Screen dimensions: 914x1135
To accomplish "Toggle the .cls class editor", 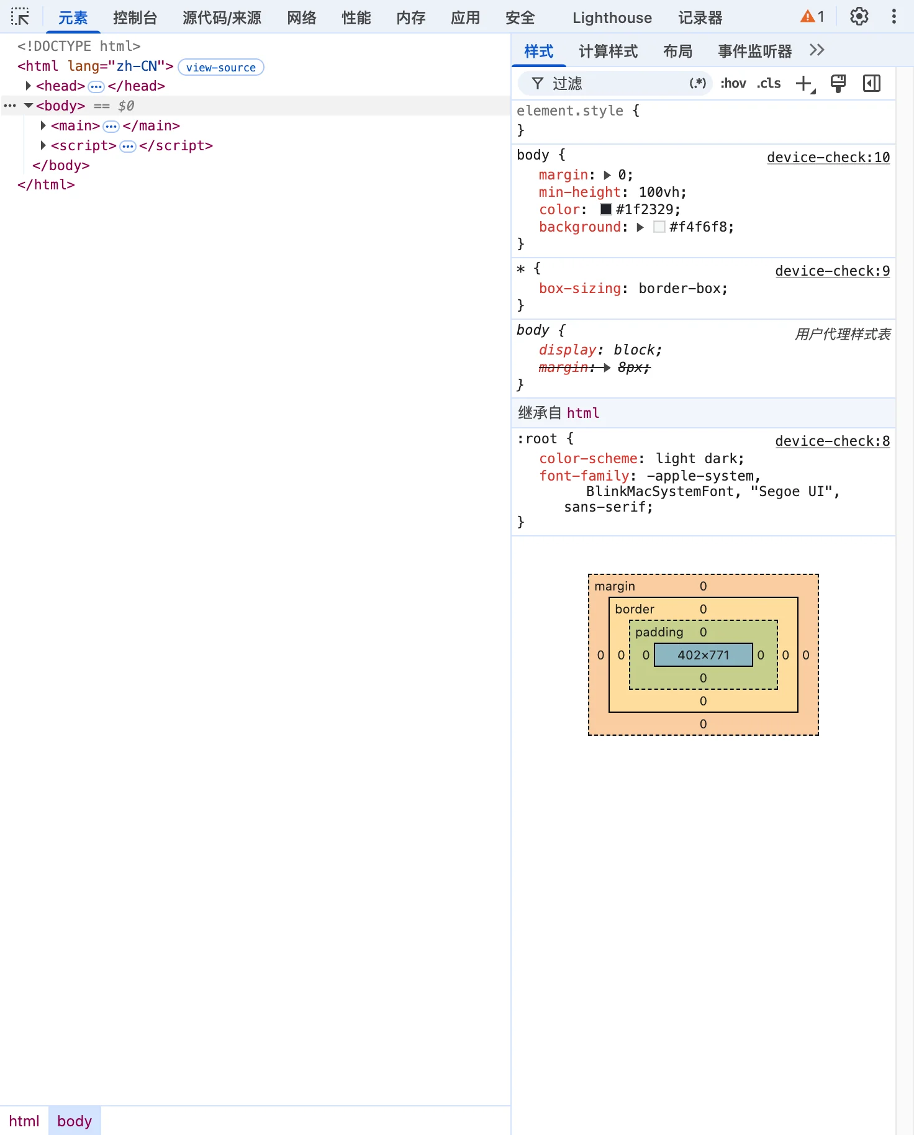I will coord(769,84).
